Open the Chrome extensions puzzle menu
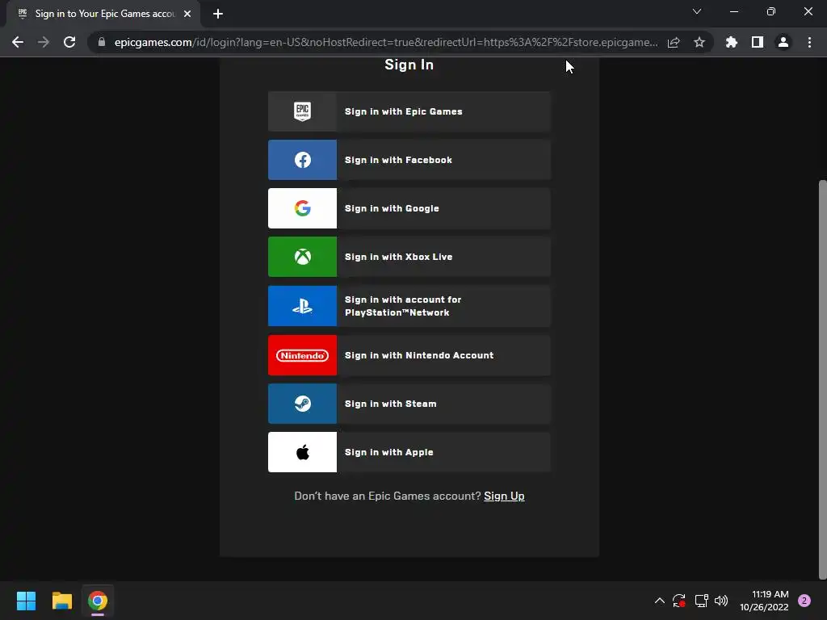827x620 pixels. pyautogui.click(x=732, y=42)
